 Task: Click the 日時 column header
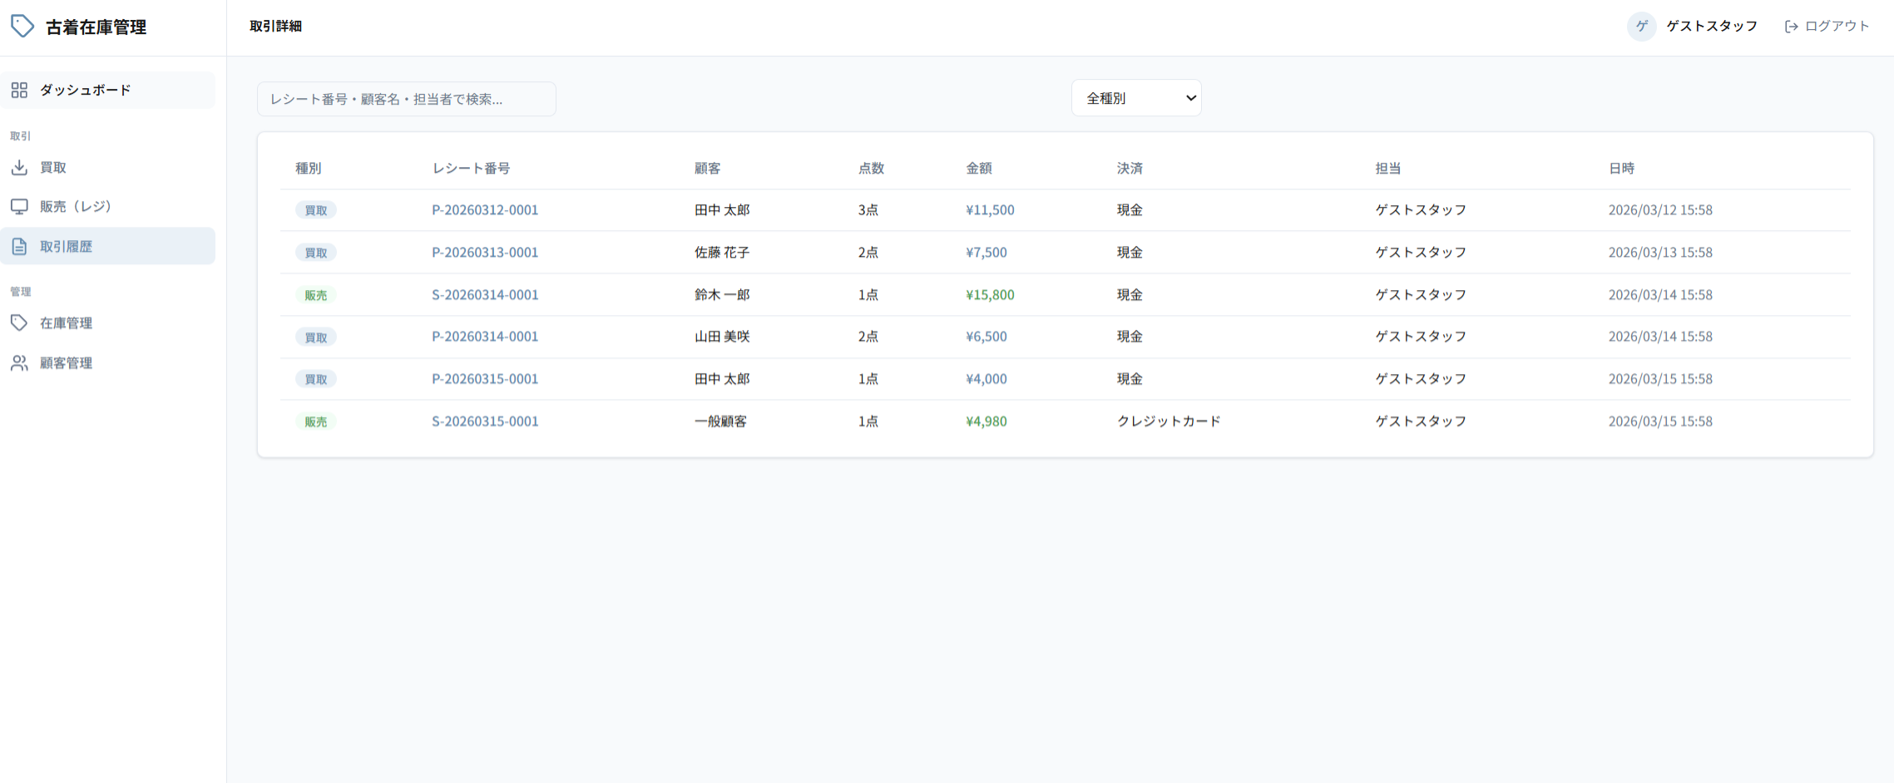click(1620, 169)
